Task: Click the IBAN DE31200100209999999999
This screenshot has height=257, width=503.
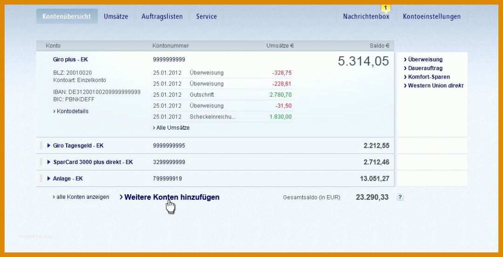Action: coord(97,92)
